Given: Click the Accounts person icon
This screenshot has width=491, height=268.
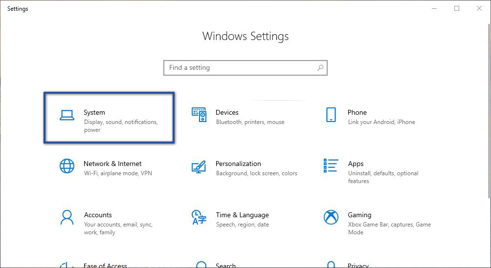Looking at the screenshot, I should point(67,217).
